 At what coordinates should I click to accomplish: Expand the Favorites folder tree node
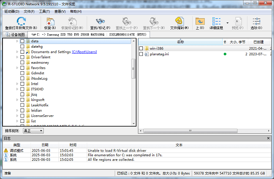tap(17, 68)
